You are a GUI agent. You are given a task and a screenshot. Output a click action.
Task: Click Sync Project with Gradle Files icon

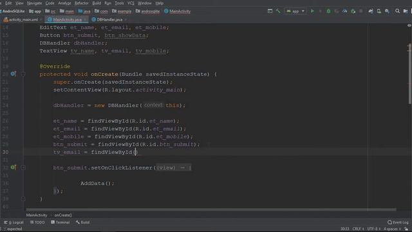click(371, 11)
